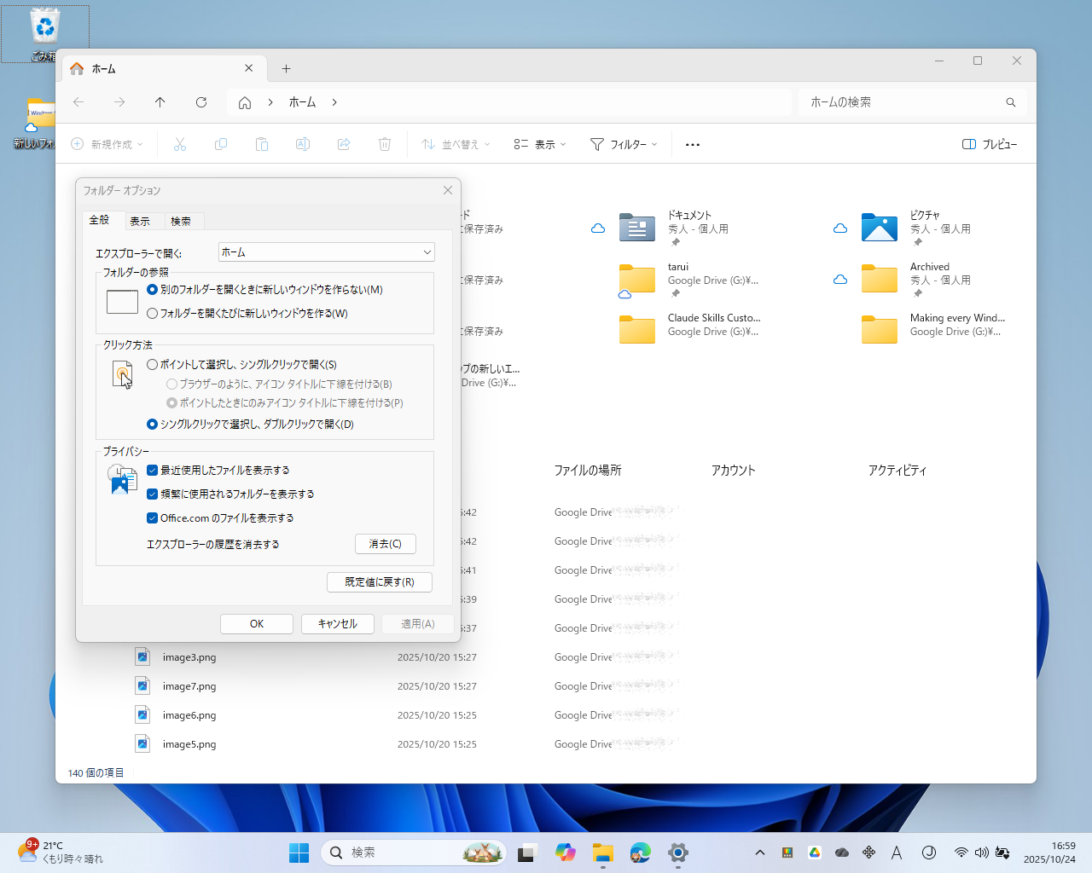Refresh the Explorer view
Image resolution: width=1092 pixels, height=873 pixels.
click(x=201, y=102)
